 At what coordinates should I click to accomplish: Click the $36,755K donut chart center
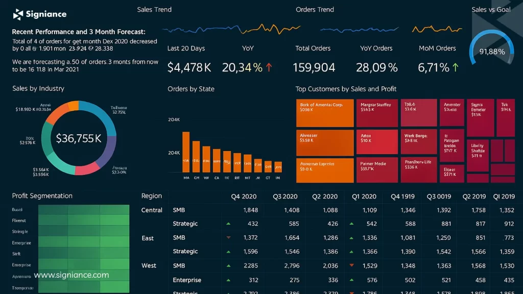(79, 138)
